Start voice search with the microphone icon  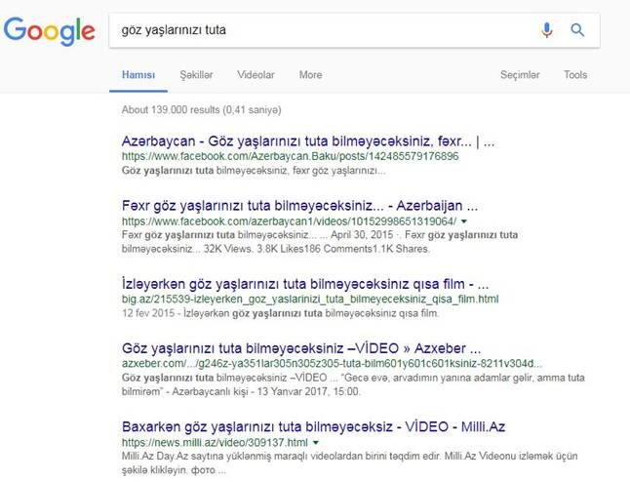[x=547, y=30]
